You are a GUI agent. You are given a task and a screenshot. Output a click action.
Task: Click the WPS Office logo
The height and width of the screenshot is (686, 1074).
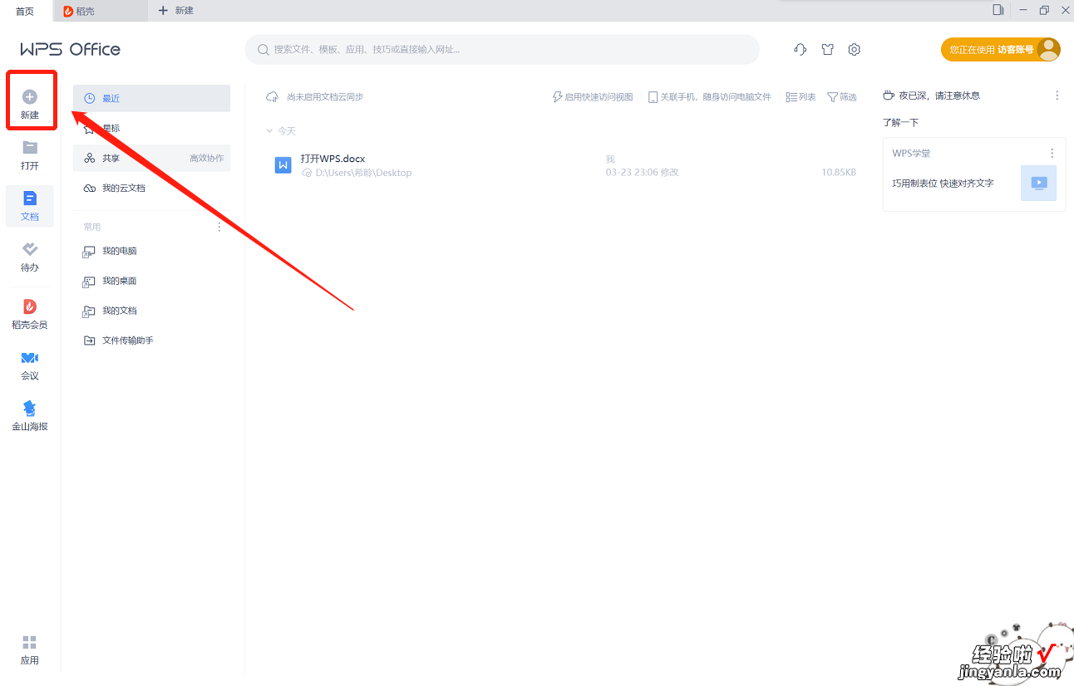coord(71,49)
